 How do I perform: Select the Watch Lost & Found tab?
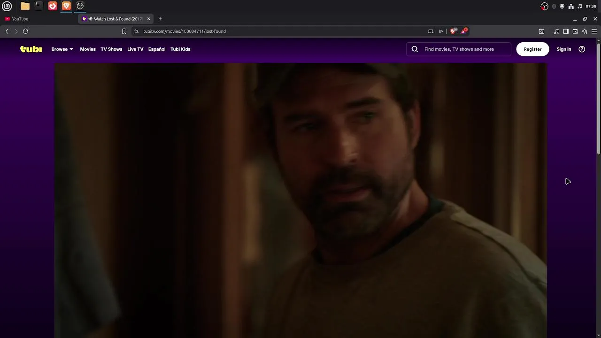coord(115,19)
